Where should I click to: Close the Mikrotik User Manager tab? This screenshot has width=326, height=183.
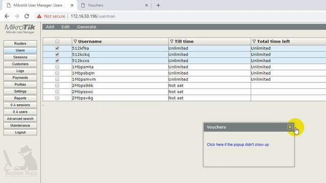click(x=72, y=6)
